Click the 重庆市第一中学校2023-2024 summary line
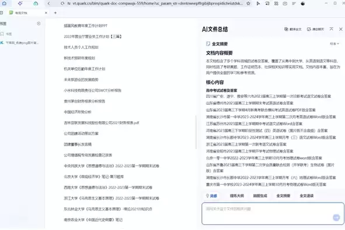 point(266,185)
